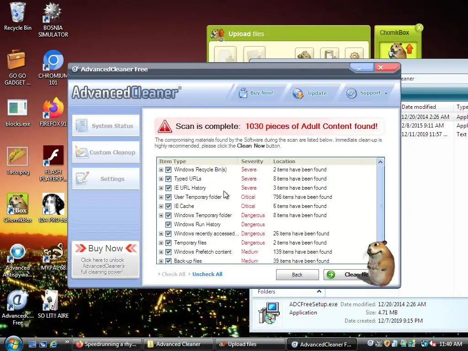The height and width of the screenshot is (351, 468).
Task: Uncheck the Temporary files item
Action: click(168, 243)
